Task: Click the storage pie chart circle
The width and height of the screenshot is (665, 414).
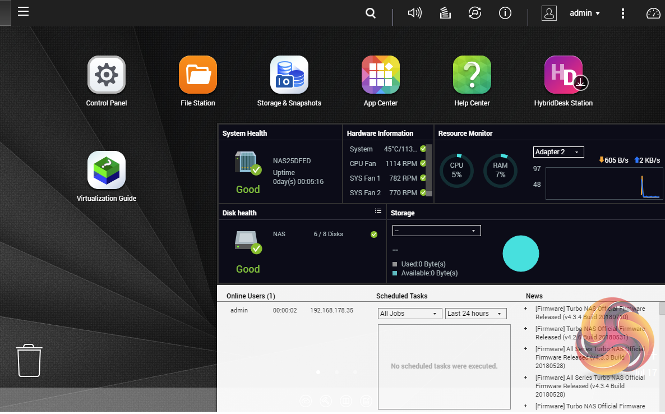Action: click(x=520, y=254)
